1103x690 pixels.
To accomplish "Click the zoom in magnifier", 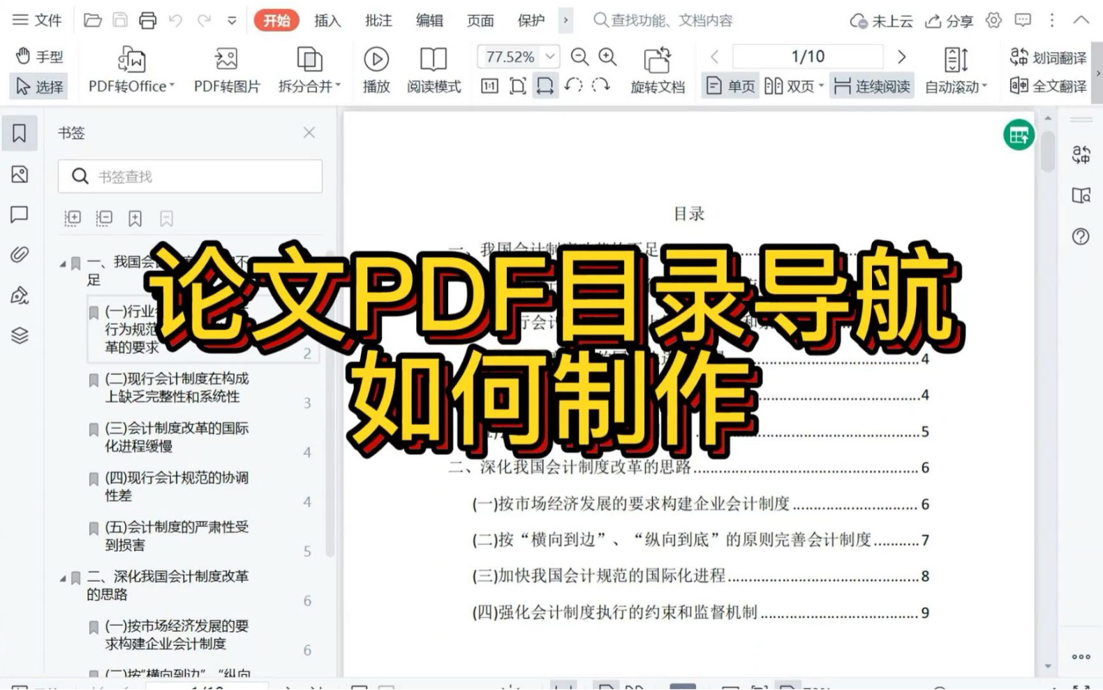I will coord(608,57).
